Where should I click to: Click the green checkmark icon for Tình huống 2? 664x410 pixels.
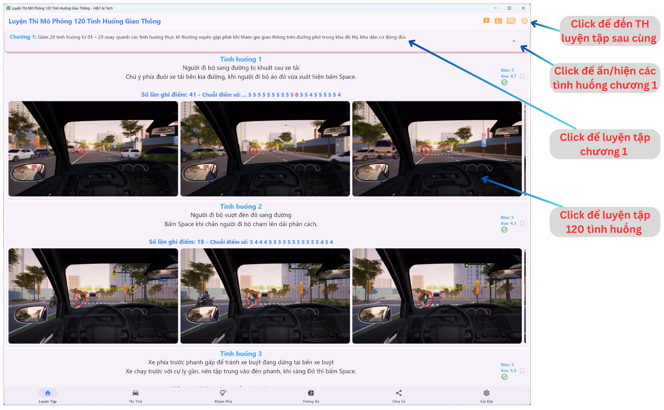pos(504,230)
